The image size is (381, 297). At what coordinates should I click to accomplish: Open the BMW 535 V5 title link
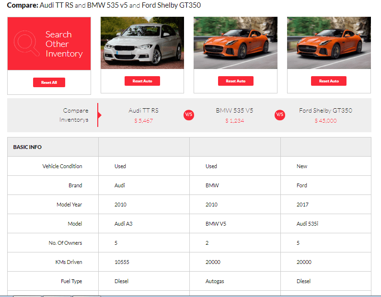pyautogui.click(x=234, y=111)
